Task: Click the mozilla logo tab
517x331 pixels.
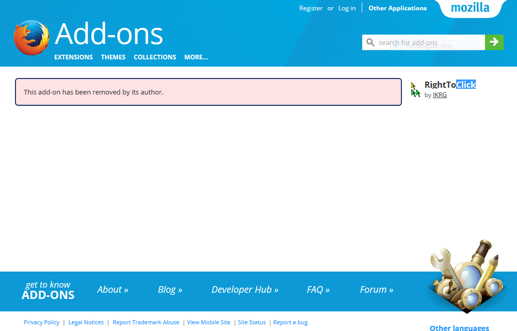Action: coord(470,8)
